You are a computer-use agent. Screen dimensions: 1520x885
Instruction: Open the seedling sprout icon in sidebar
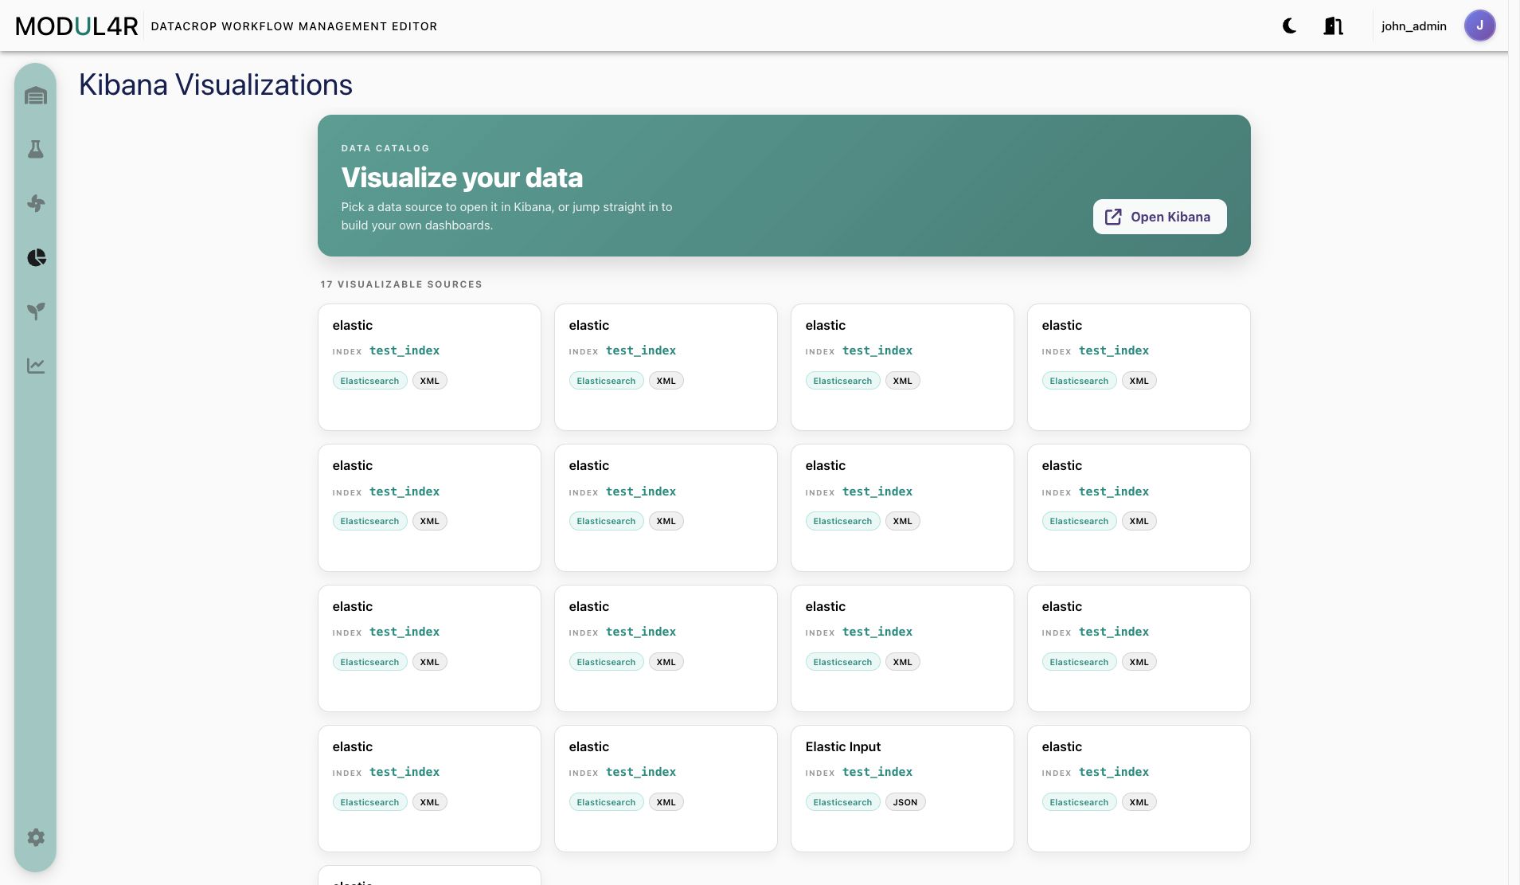[x=36, y=311]
